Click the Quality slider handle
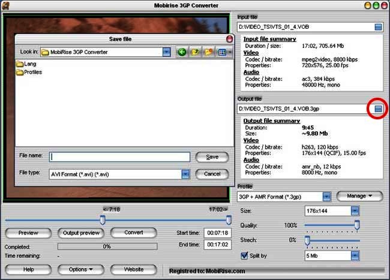This screenshot has width=390, height=280. (357, 225)
